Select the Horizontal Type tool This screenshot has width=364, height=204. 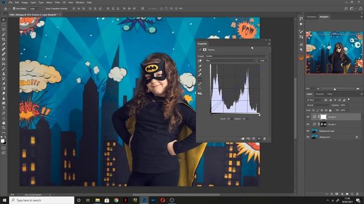[x=3, y=108]
